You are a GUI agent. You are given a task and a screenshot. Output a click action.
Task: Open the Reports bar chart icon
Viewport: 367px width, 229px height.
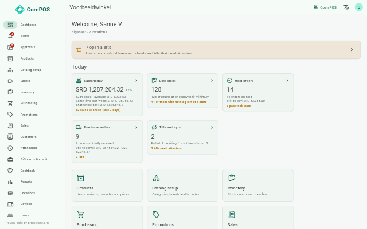[10, 182]
